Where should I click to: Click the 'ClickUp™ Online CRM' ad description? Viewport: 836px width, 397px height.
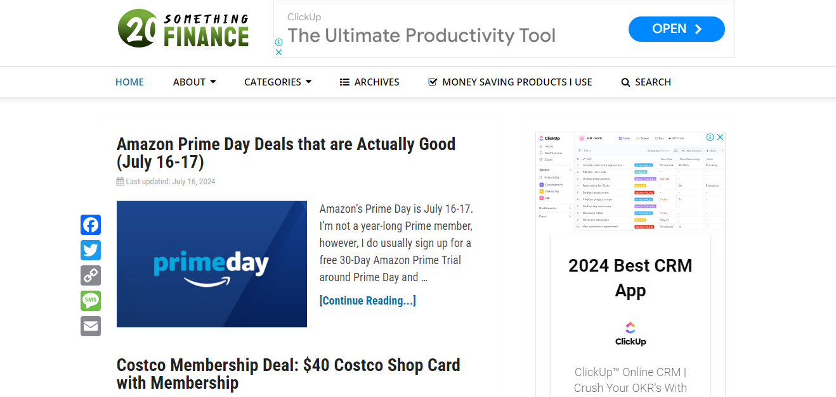pyautogui.click(x=630, y=380)
